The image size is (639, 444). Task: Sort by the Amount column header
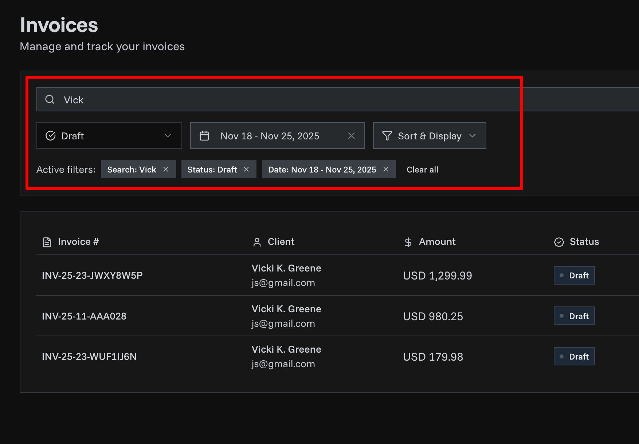point(437,241)
